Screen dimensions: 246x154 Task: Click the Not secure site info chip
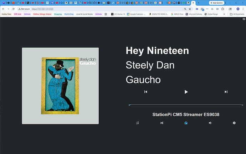(x=24, y=9)
